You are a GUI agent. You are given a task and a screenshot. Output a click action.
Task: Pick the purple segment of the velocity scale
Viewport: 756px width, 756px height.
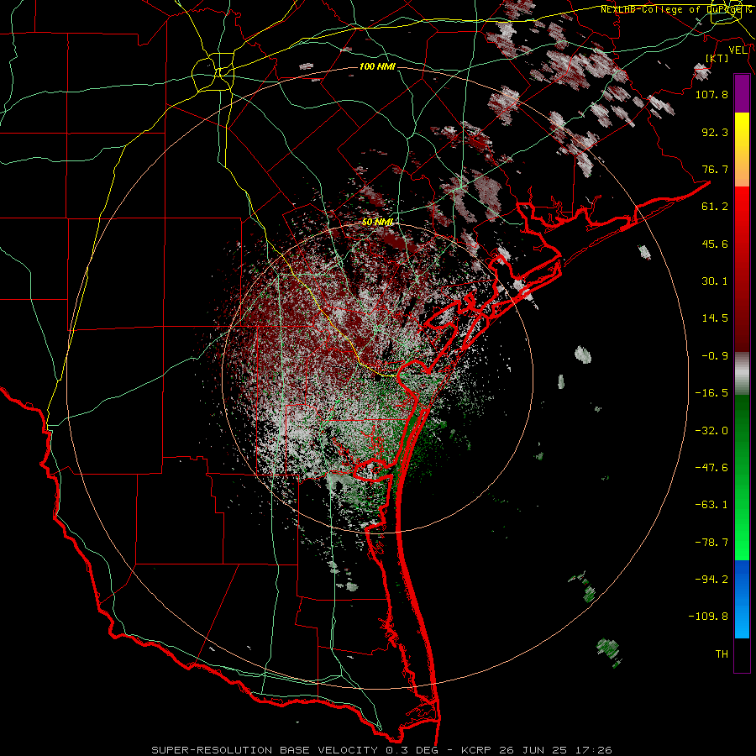pos(742,94)
